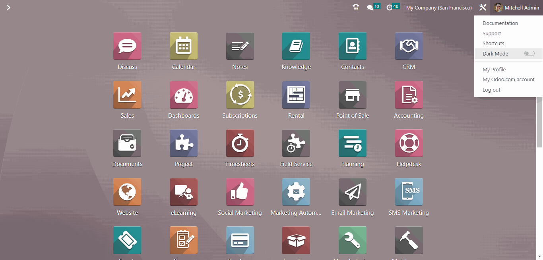This screenshot has width=543, height=260.
Task: Open the Subscriptions app icon
Action: [x=240, y=95]
